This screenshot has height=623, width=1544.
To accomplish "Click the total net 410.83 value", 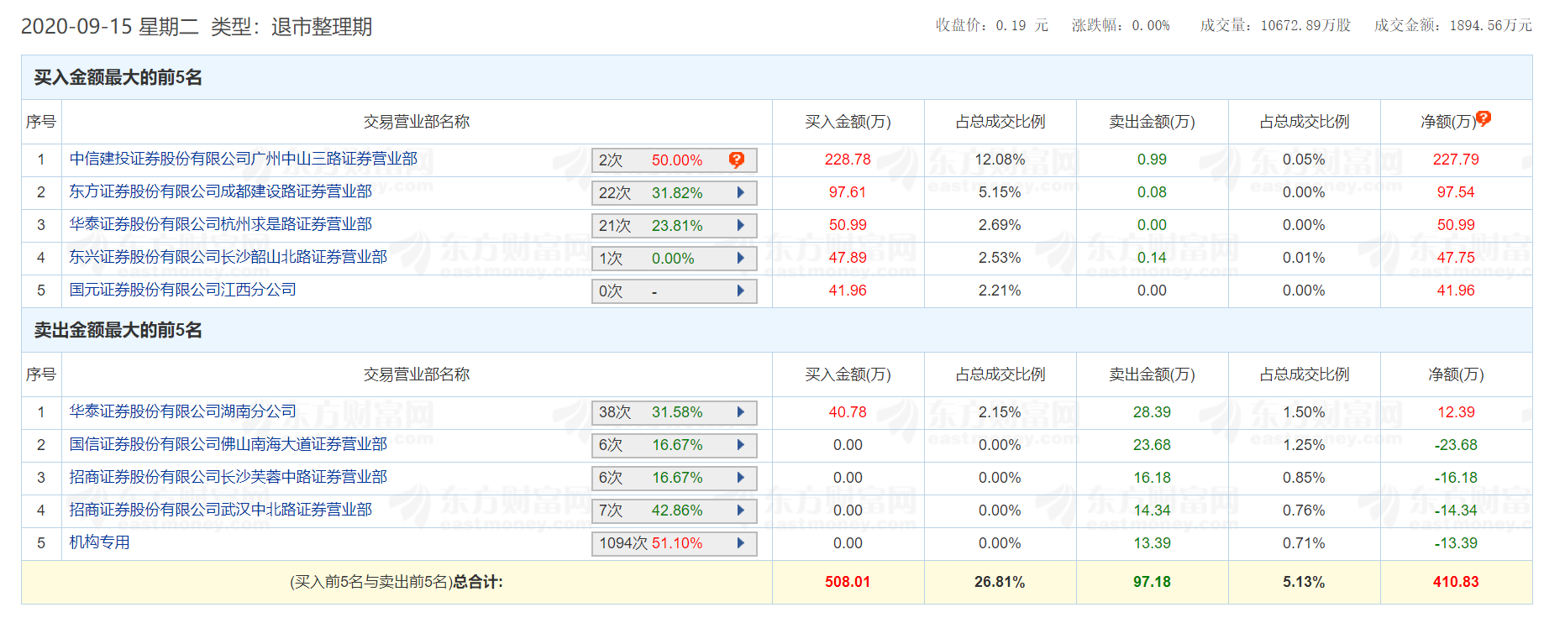I will pos(1456,582).
